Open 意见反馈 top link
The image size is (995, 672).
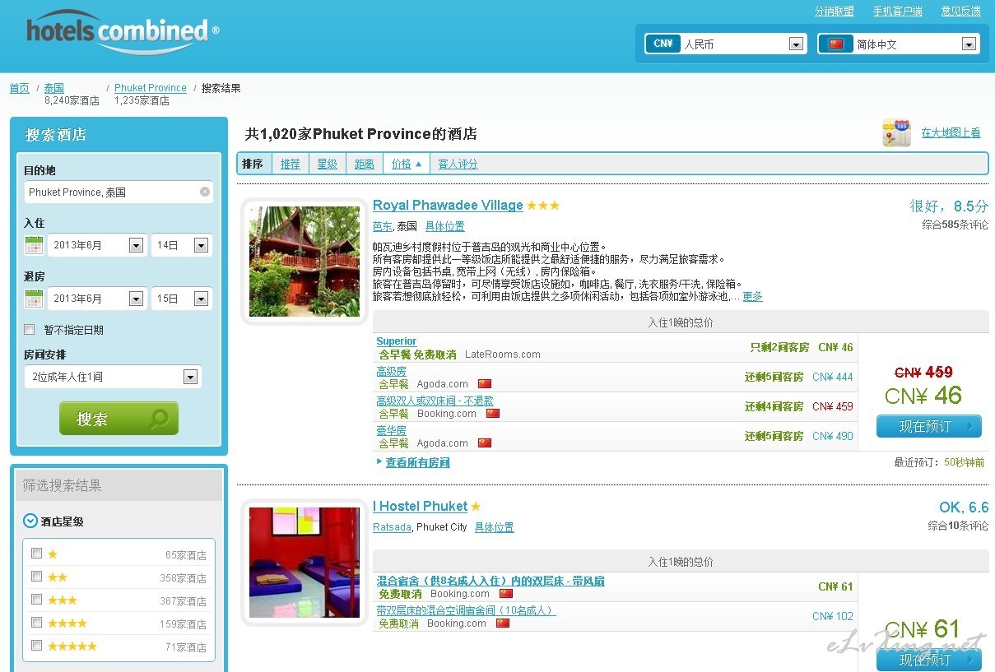point(961,11)
